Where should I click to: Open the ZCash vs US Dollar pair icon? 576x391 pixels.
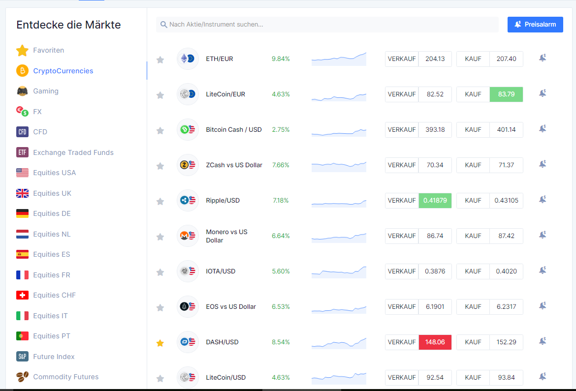[188, 165]
